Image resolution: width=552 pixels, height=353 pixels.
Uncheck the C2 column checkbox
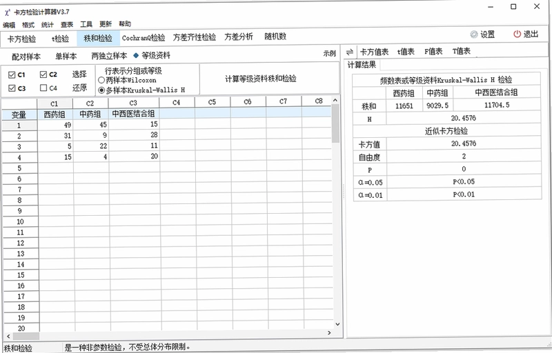coord(43,74)
